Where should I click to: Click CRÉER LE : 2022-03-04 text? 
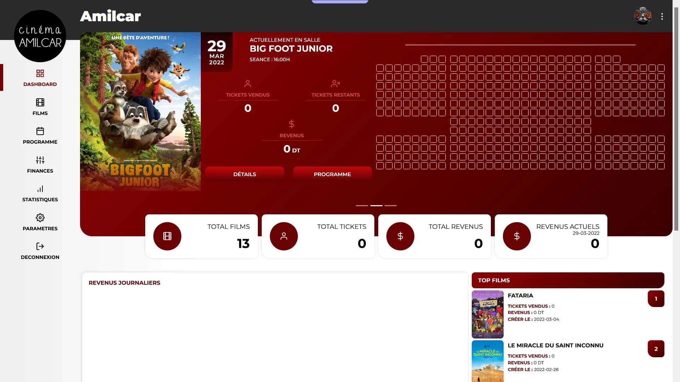point(533,319)
